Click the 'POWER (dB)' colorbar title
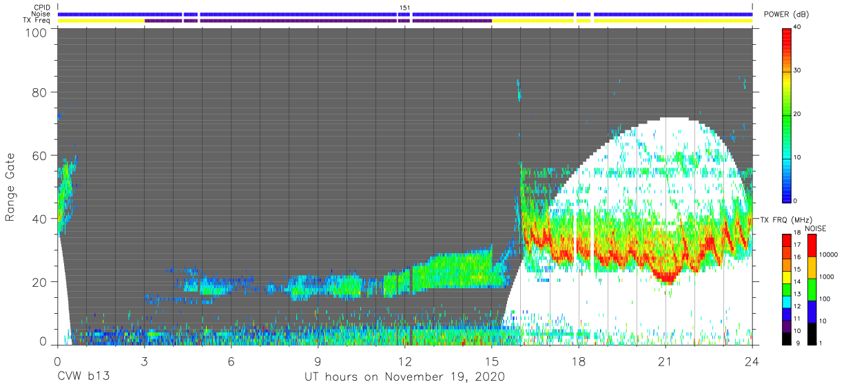Viewport: 846px width, 391px height. tap(787, 14)
